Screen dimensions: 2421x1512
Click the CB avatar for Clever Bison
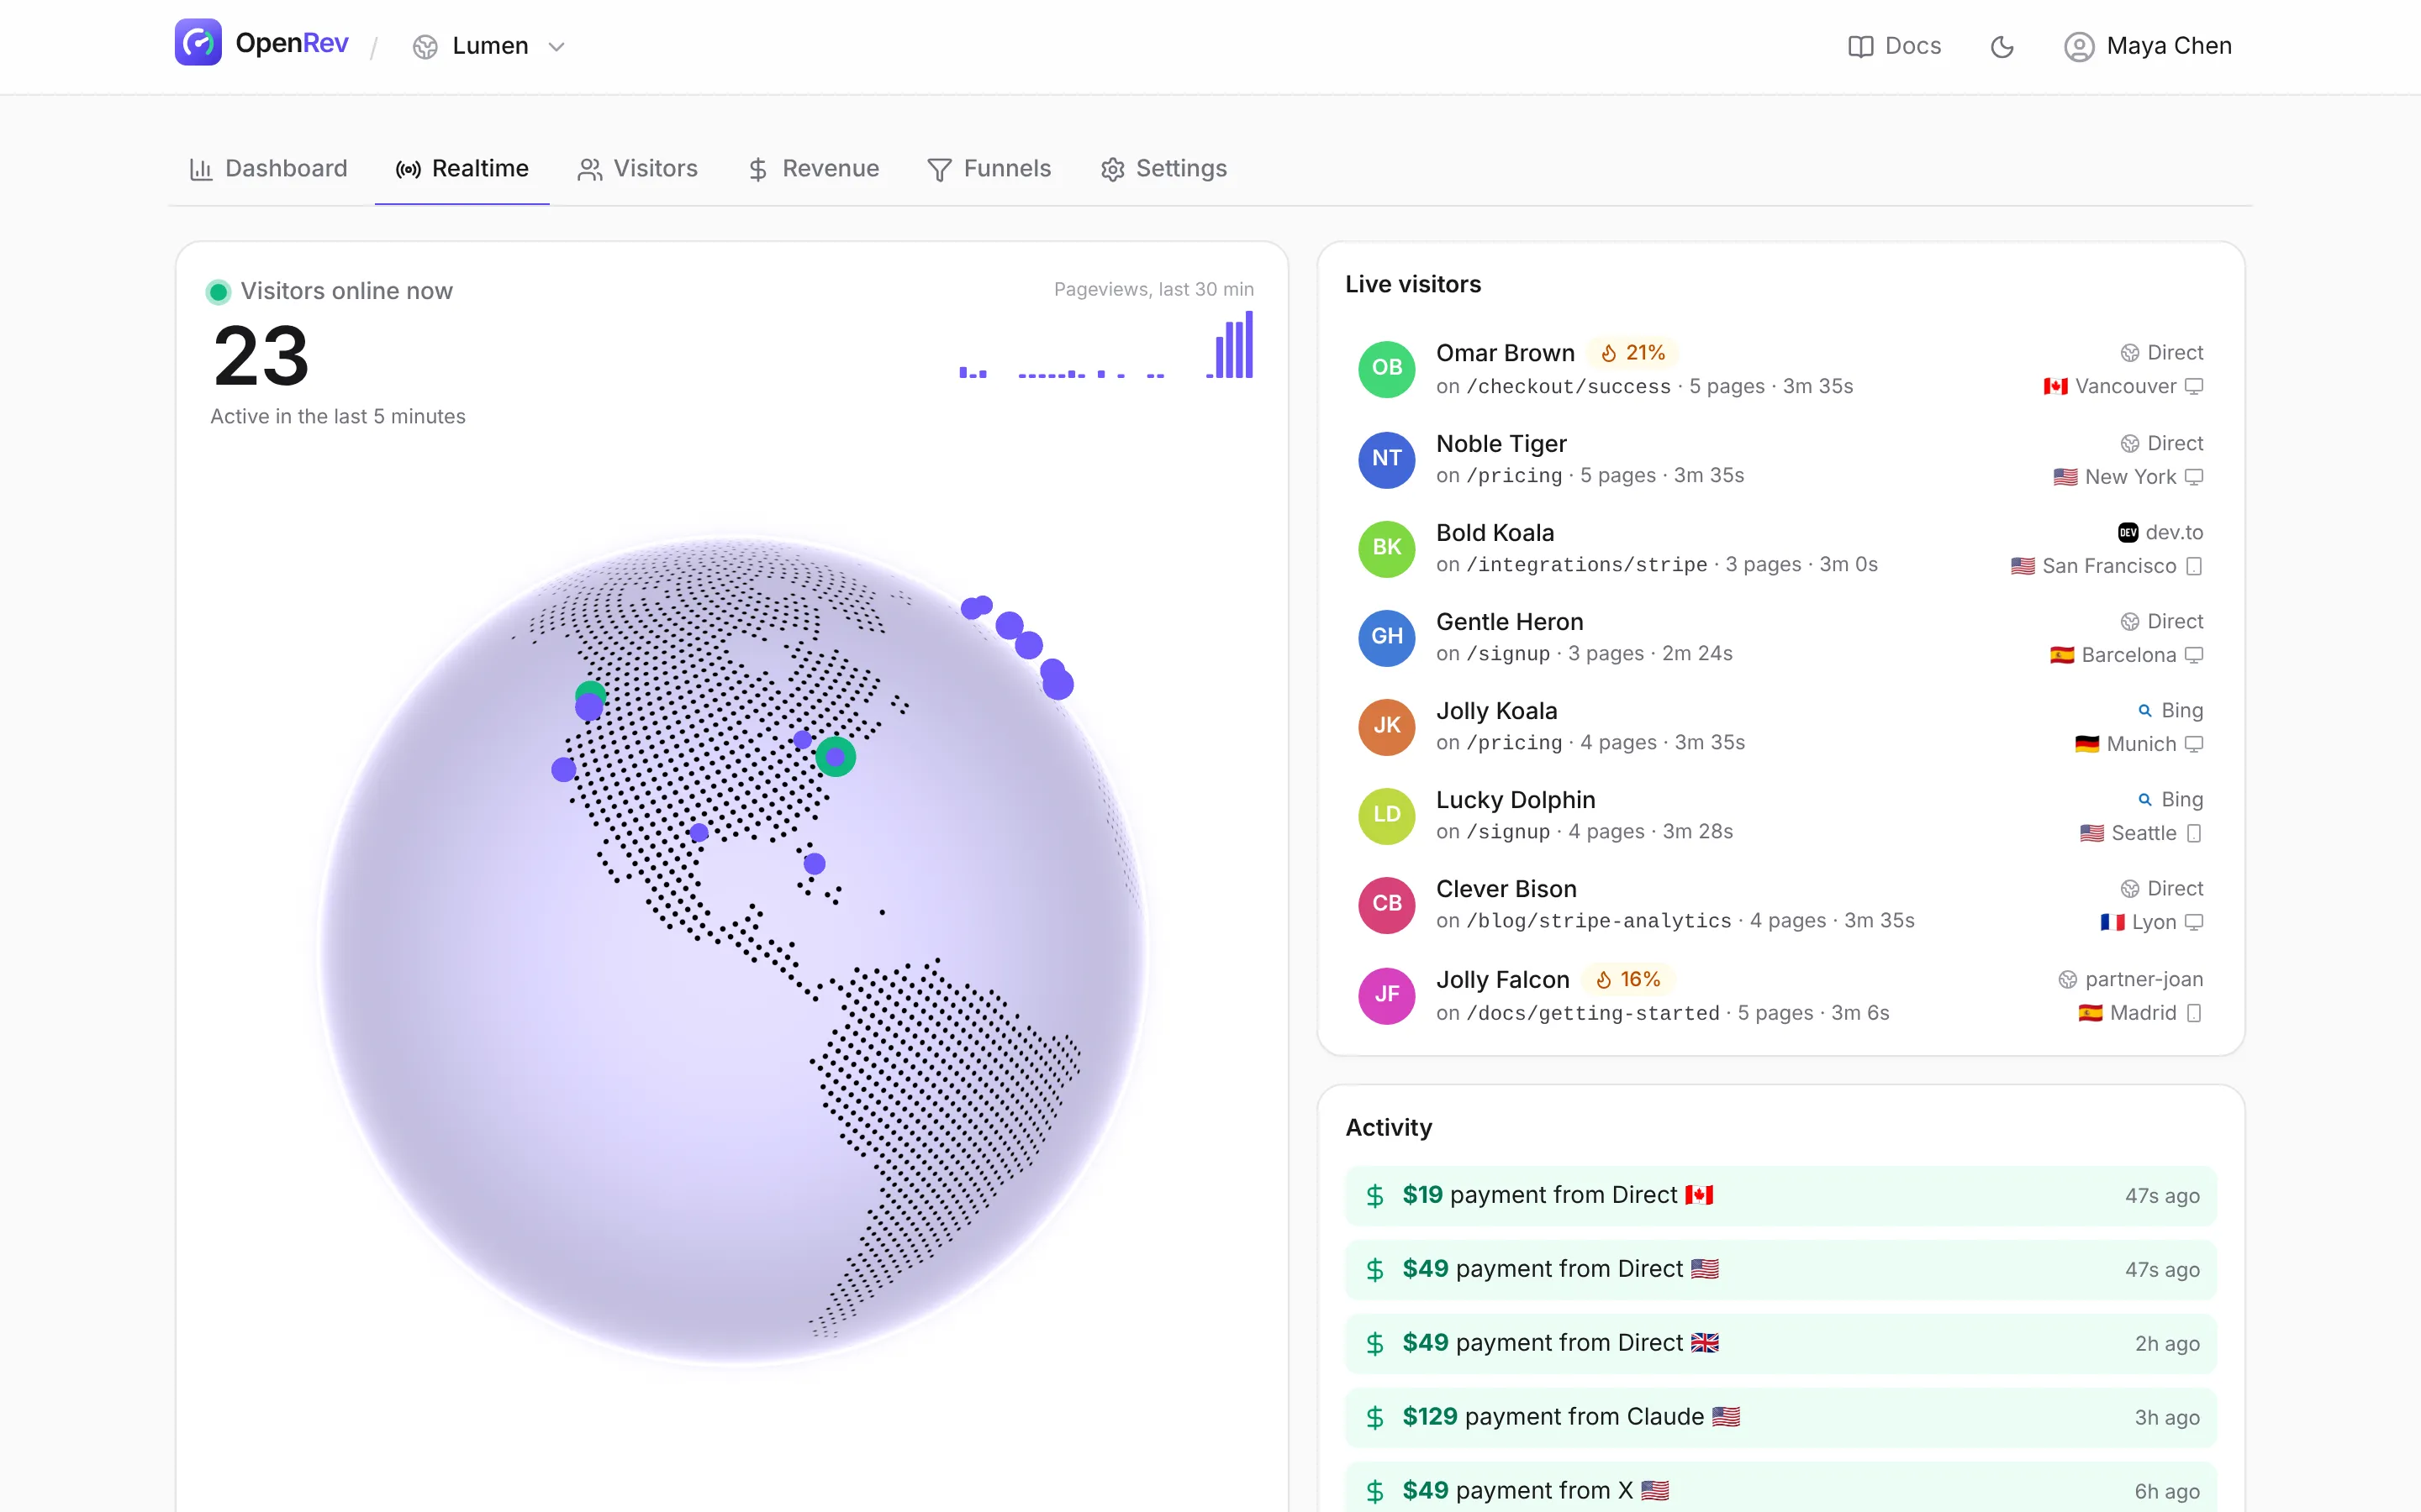(1386, 904)
